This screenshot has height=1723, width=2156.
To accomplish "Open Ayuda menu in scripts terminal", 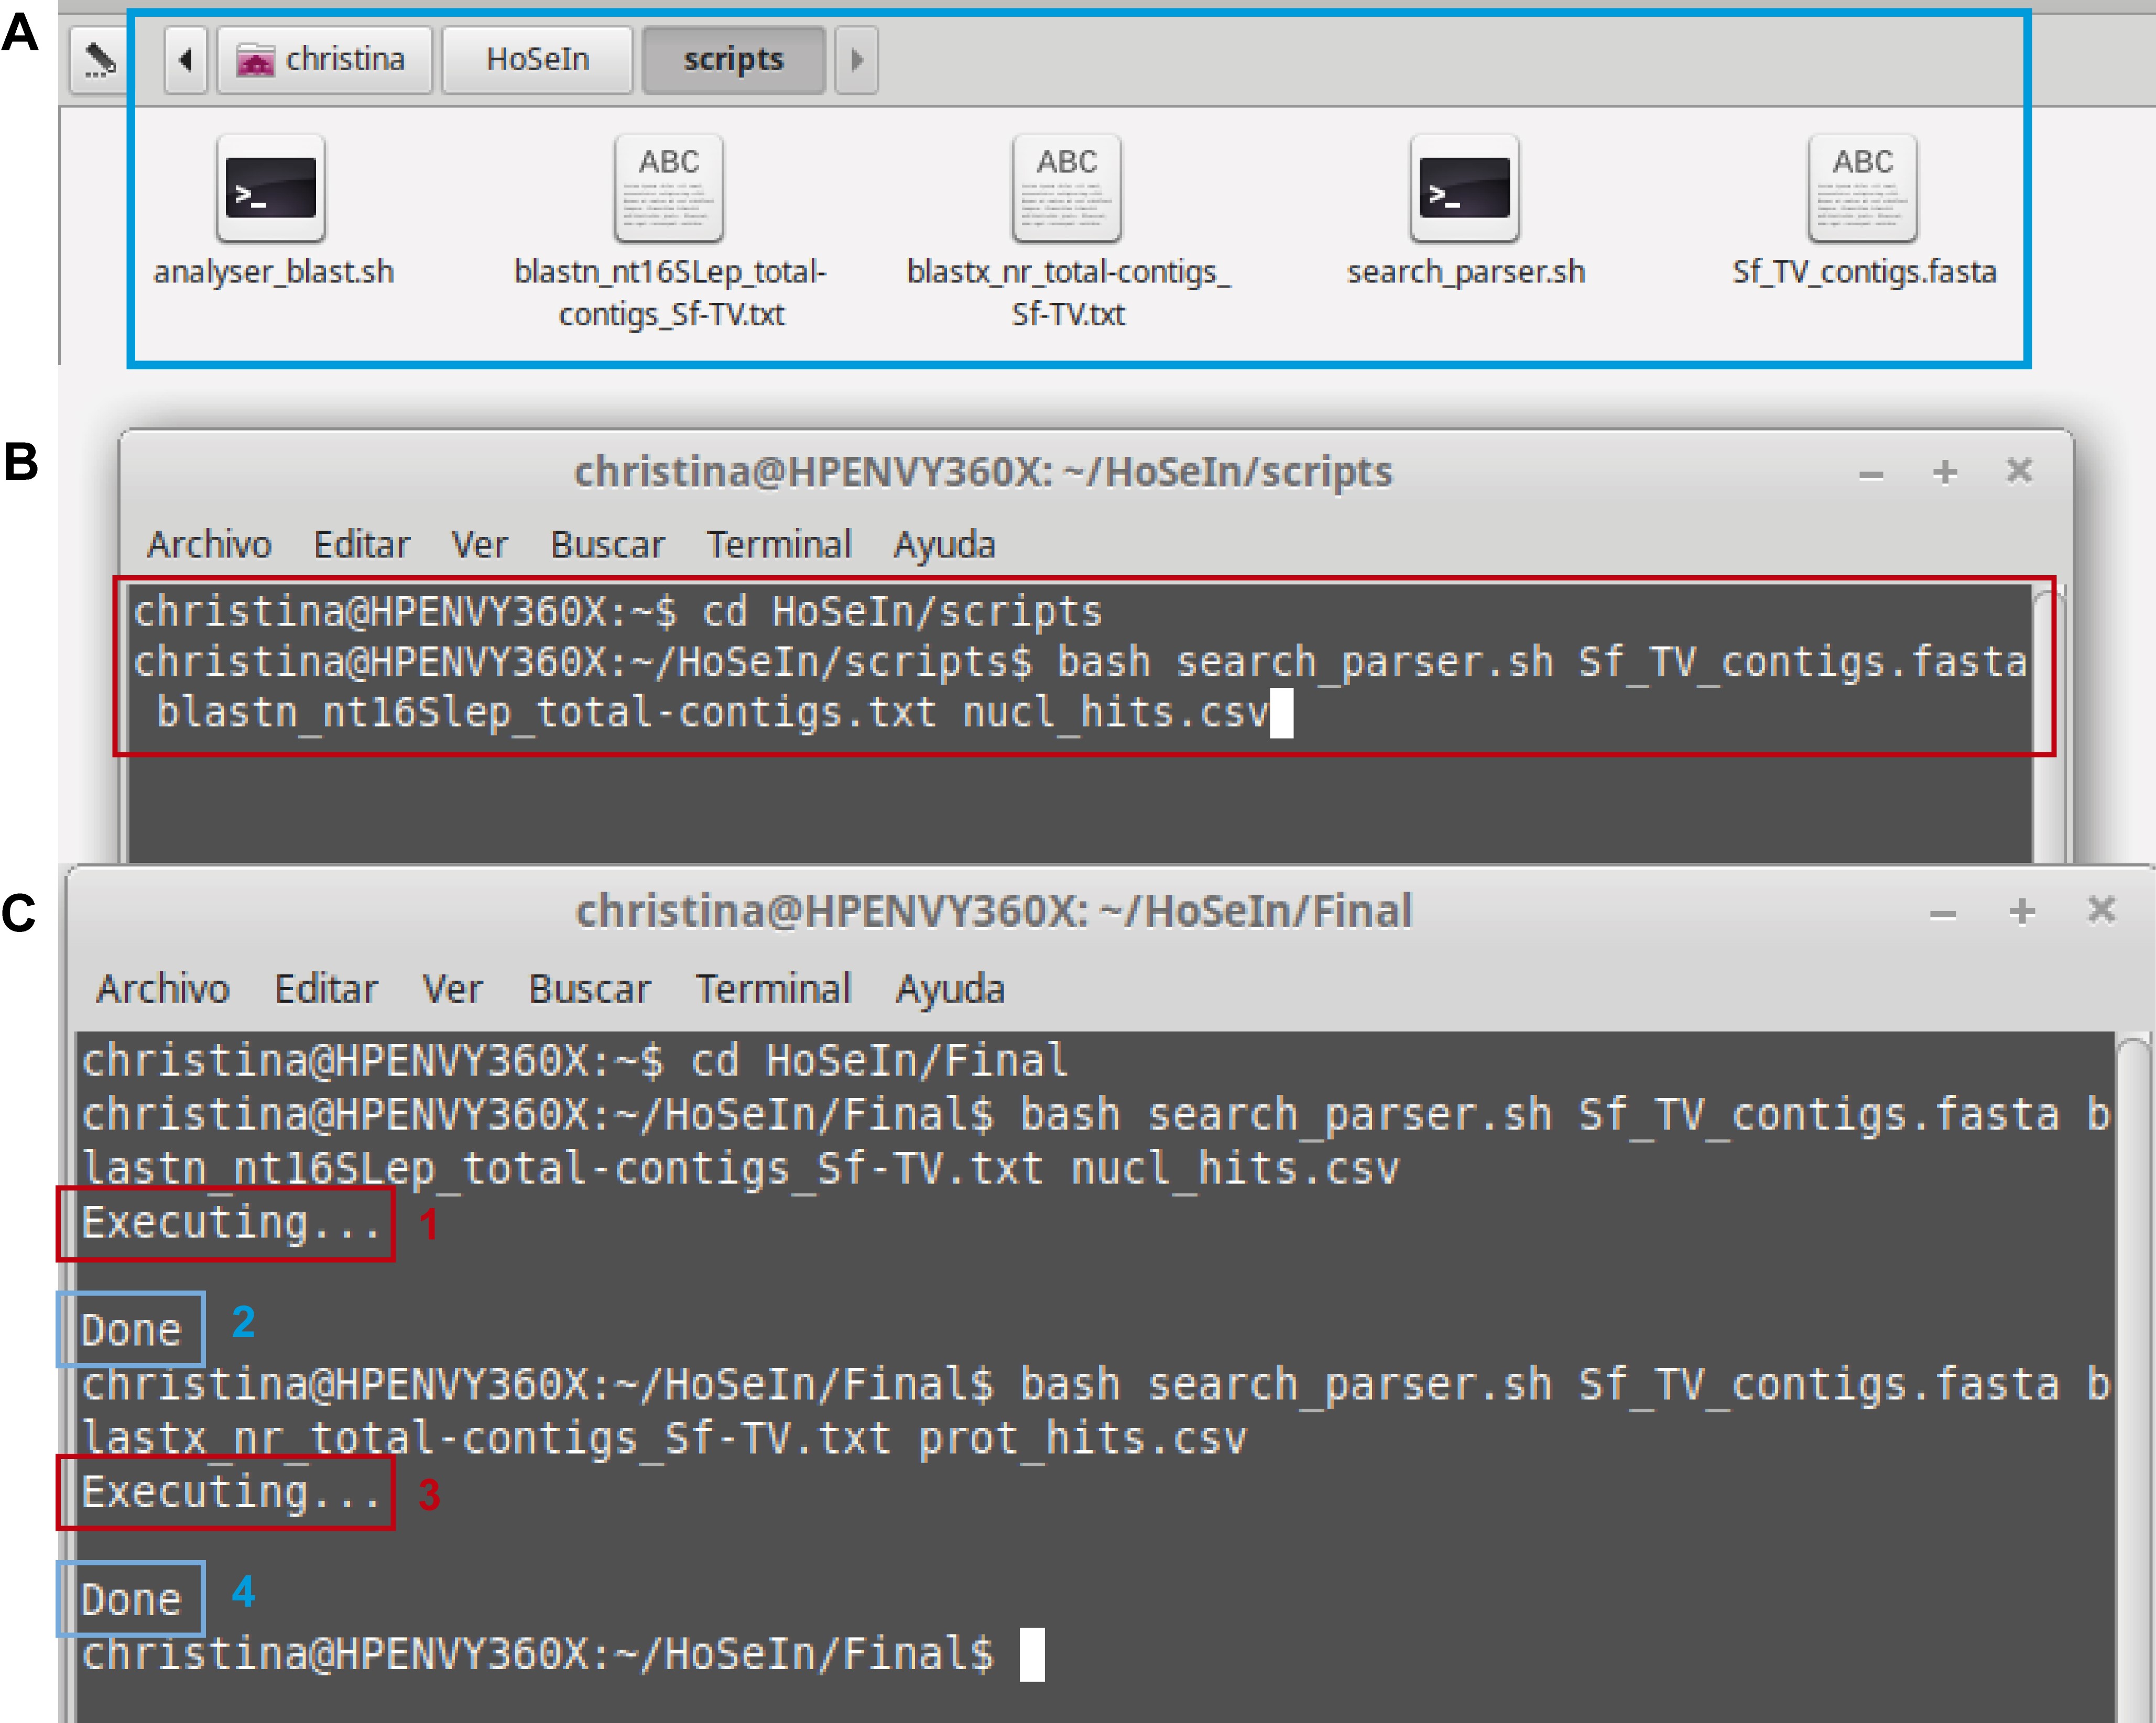I will (944, 545).
